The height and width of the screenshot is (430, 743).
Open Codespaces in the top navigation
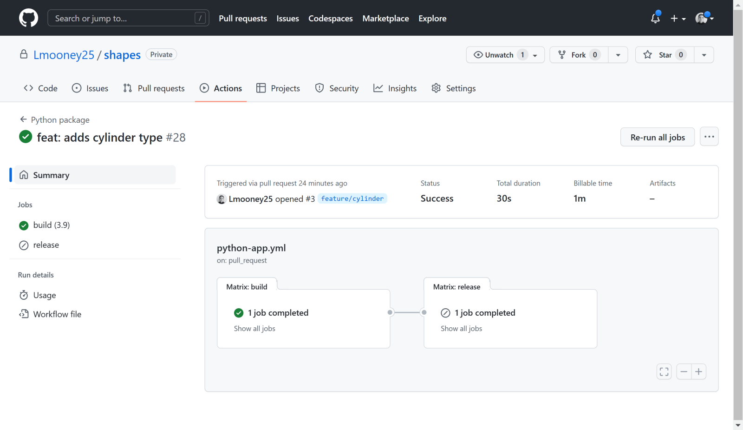[331, 19]
